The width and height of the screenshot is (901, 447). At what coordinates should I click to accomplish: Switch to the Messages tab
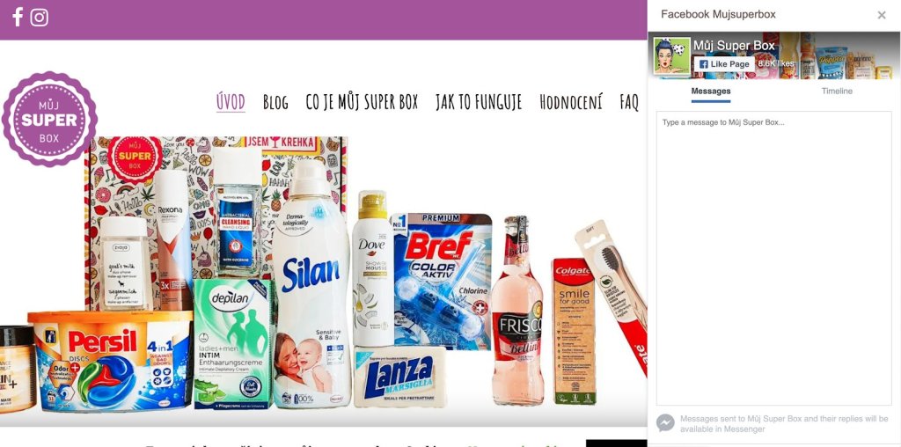[x=711, y=91]
